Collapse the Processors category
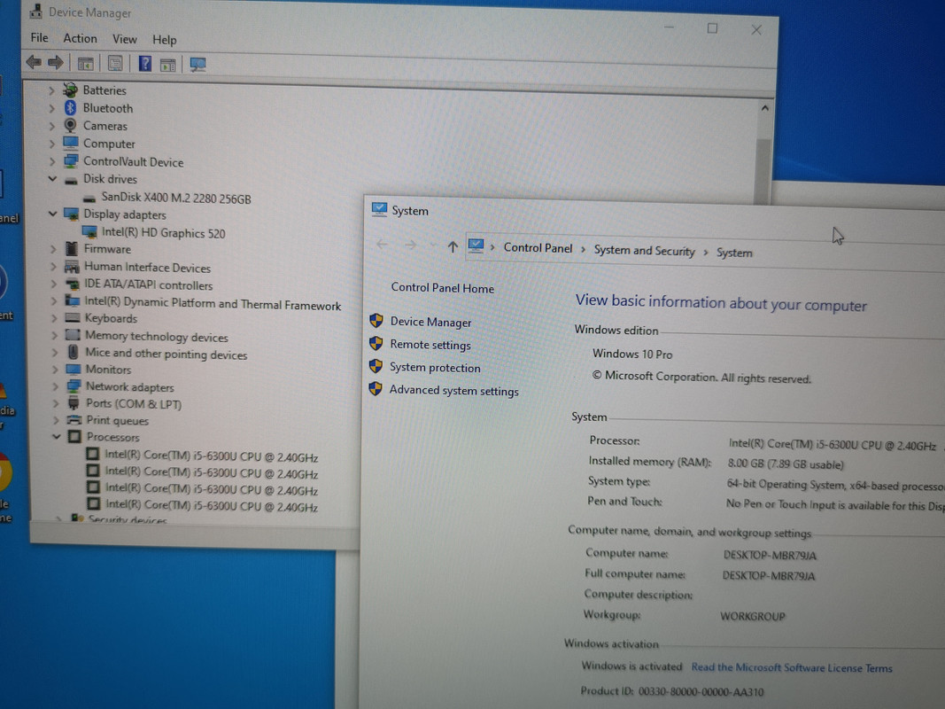Screen dimensions: 945x709 point(56,437)
